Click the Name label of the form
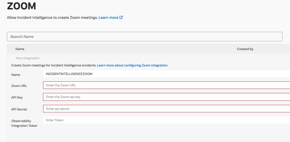290x142 pixels. point(15,75)
